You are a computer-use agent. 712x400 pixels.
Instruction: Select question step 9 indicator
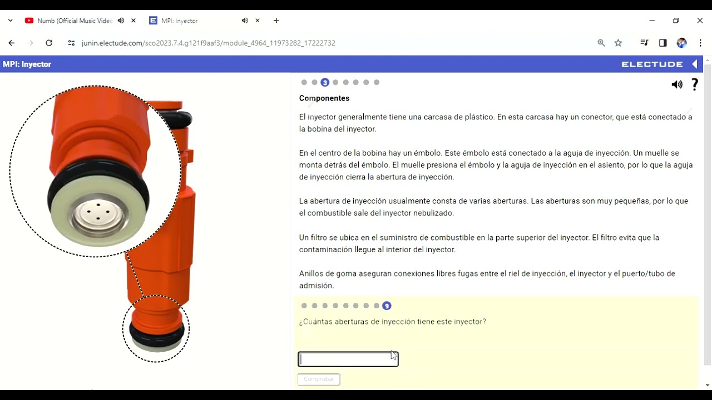pyautogui.click(x=387, y=306)
